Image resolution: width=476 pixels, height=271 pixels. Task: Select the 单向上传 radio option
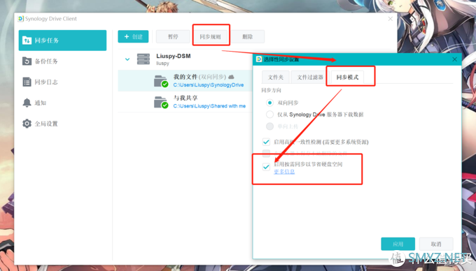pyautogui.click(x=269, y=126)
